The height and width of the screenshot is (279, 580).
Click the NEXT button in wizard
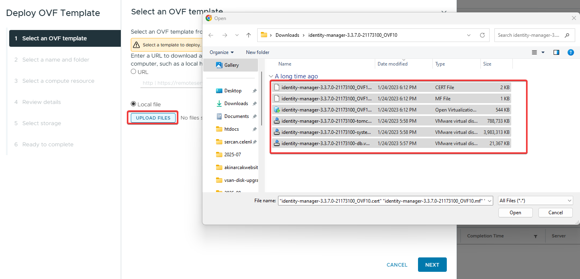coord(432,265)
